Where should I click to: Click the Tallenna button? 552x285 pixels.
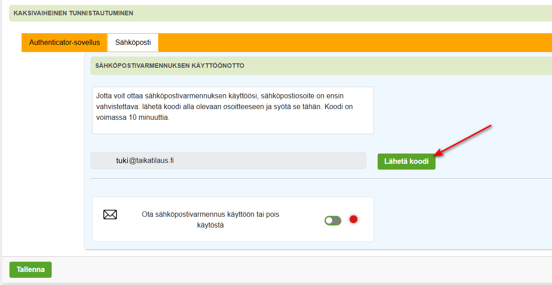click(31, 270)
